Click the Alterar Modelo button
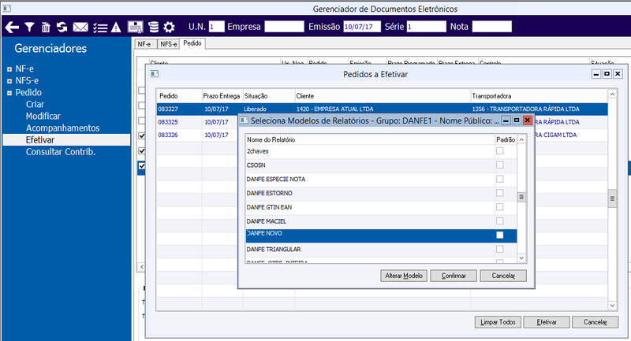The height and width of the screenshot is (341, 631). click(404, 276)
